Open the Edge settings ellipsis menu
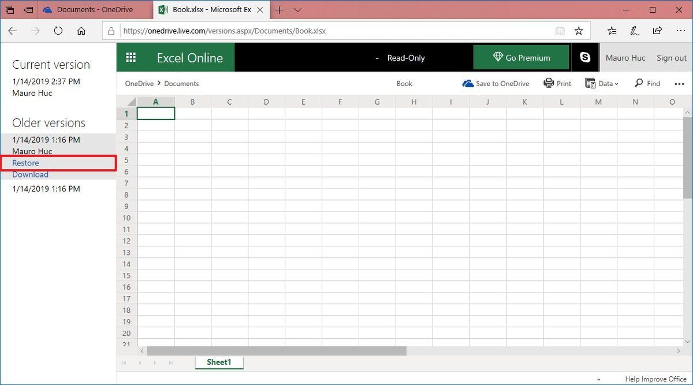The width and height of the screenshot is (693, 385). pos(681,30)
